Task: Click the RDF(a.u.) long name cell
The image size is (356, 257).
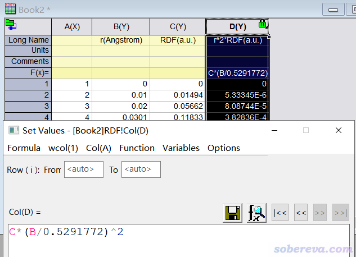Action: 178,40
